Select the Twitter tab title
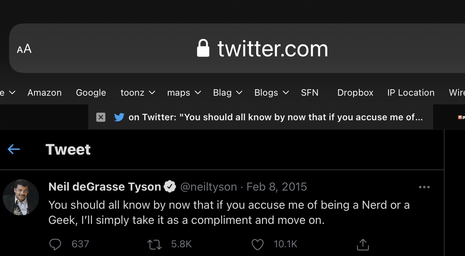The width and height of the screenshot is (465, 256). (x=276, y=117)
